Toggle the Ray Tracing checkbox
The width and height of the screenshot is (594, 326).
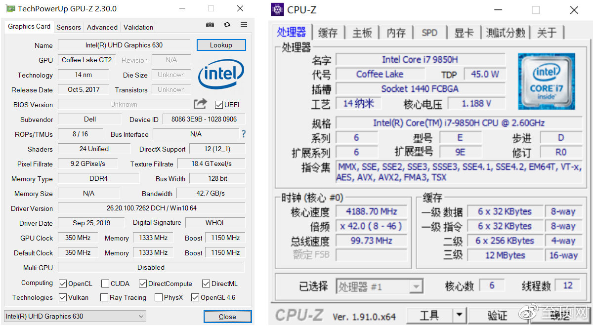click(104, 297)
